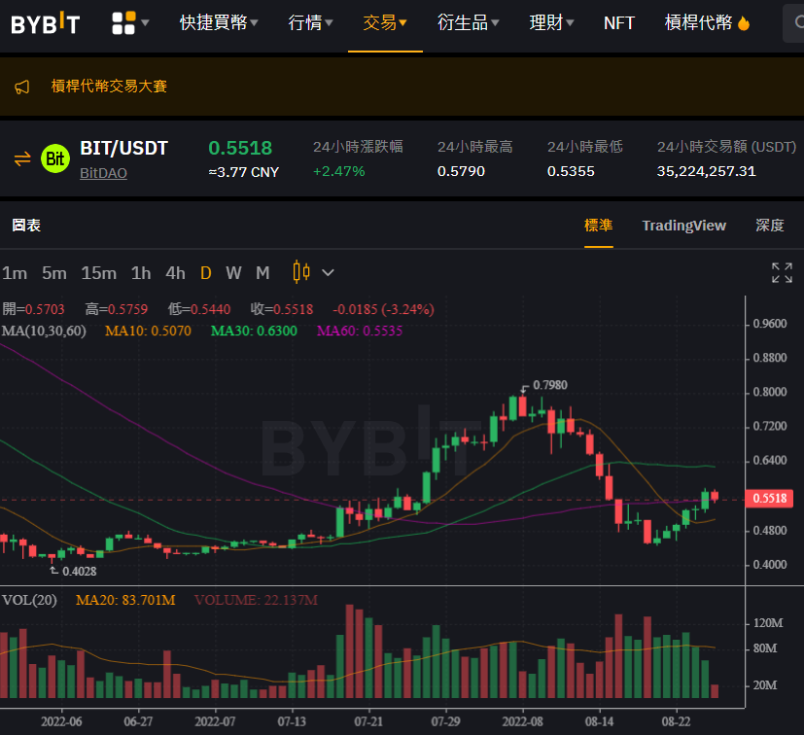Image resolution: width=804 pixels, height=735 pixels.
Task: Click the announcement megaphone icon
Action: (x=22, y=87)
